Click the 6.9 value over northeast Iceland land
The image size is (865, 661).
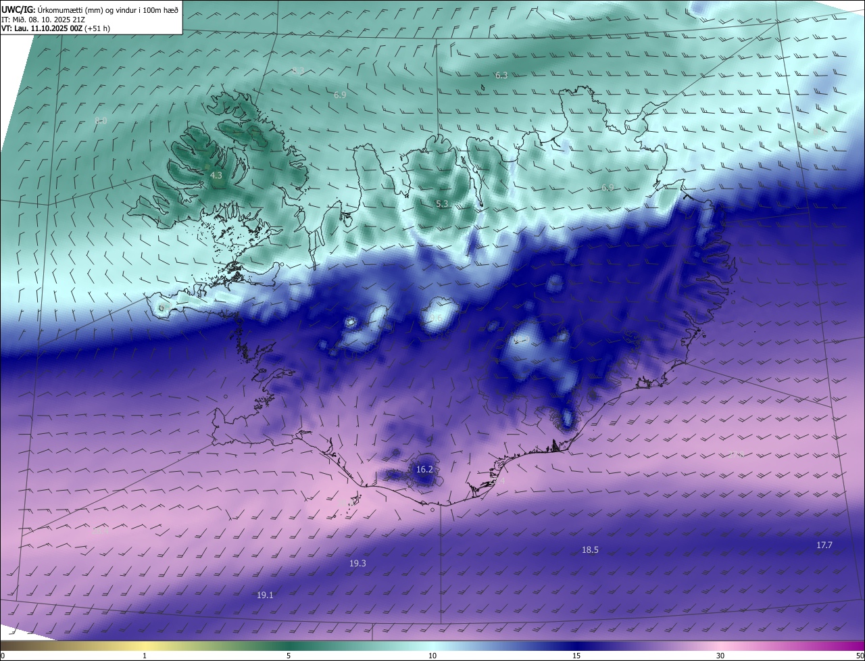click(608, 187)
